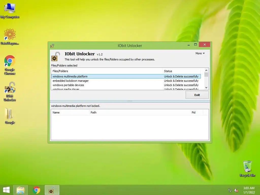This screenshot has height=195, width=260.
Task: Open the DataWagon desktop shortcut
Action: click(x=10, y=37)
